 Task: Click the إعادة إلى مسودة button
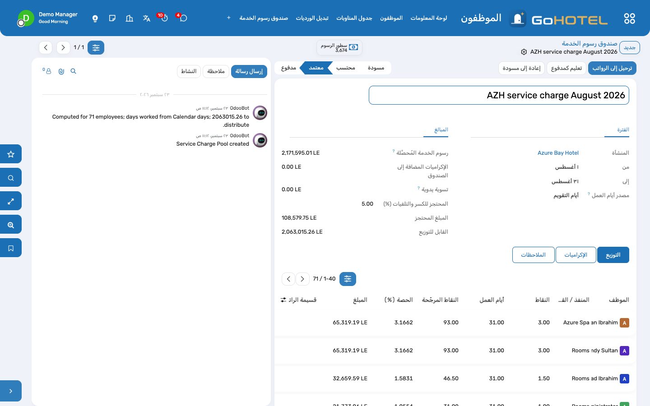(x=522, y=68)
